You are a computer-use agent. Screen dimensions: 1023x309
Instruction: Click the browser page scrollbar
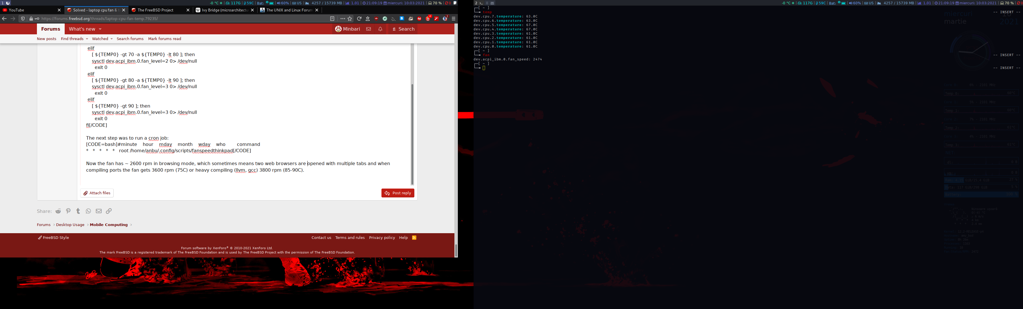(456, 250)
